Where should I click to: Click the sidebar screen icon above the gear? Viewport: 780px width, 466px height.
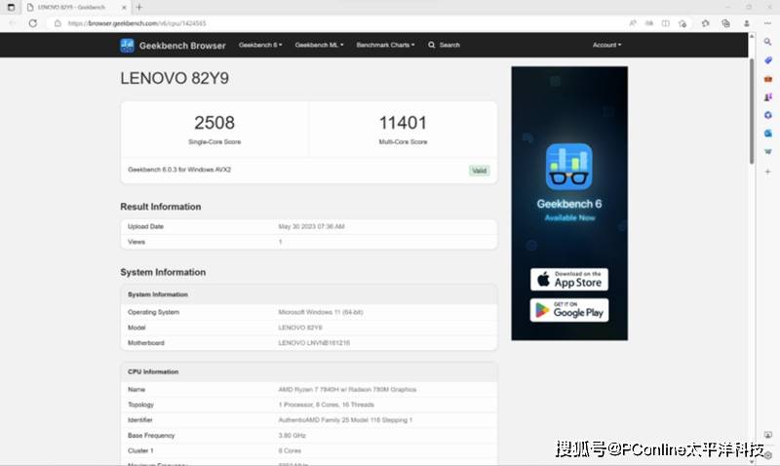point(768,435)
